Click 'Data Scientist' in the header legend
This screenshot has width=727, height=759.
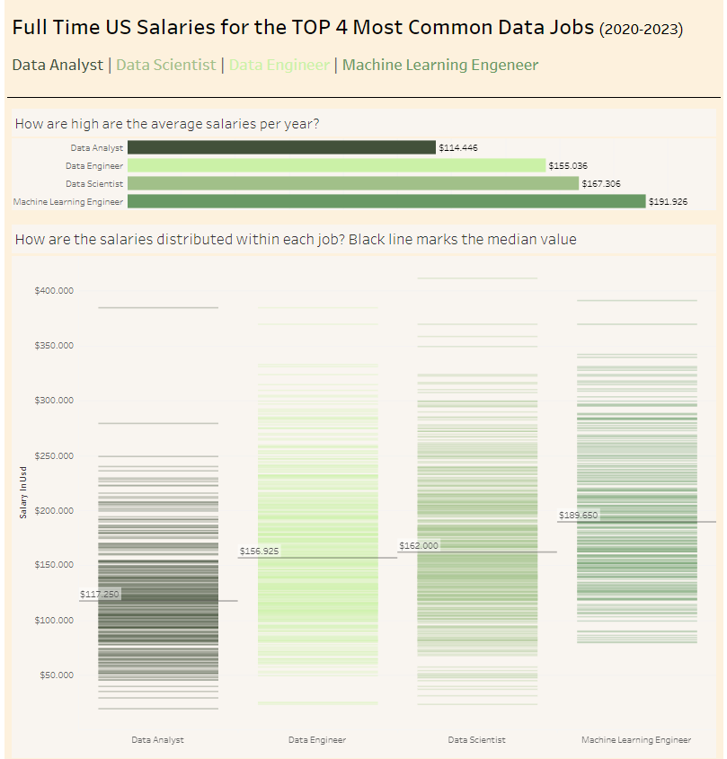click(x=166, y=65)
